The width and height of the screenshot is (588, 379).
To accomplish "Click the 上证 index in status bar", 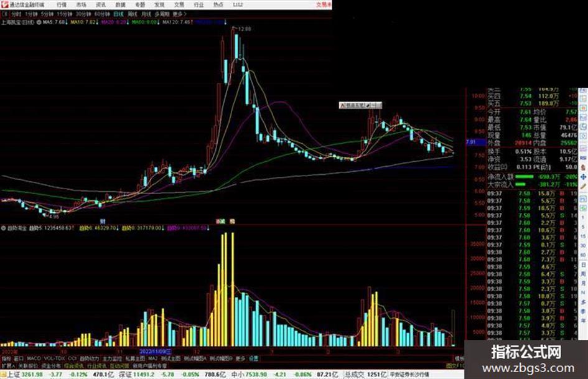I will [14, 375].
